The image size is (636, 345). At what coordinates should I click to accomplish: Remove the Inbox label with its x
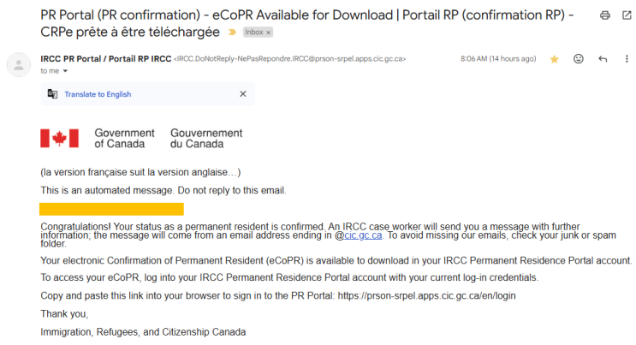[x=268, y=33]
